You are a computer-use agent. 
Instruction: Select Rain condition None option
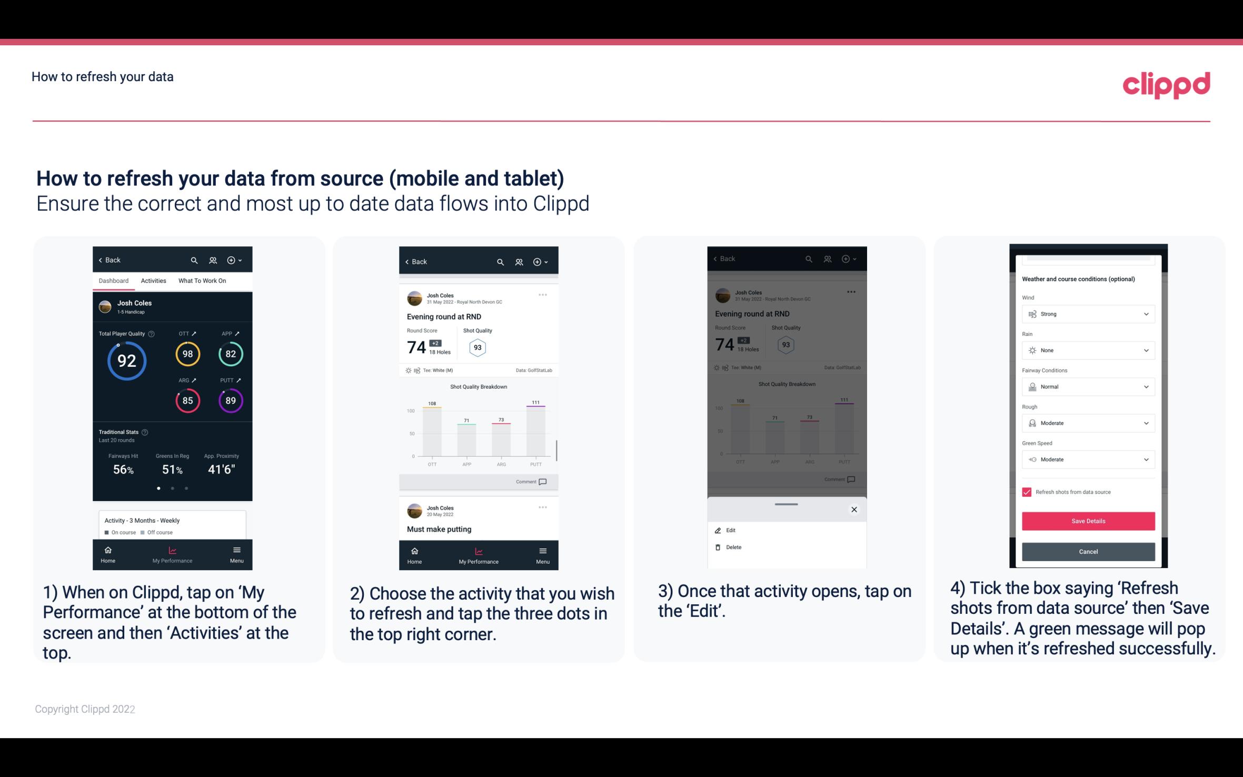point(1086,350)
